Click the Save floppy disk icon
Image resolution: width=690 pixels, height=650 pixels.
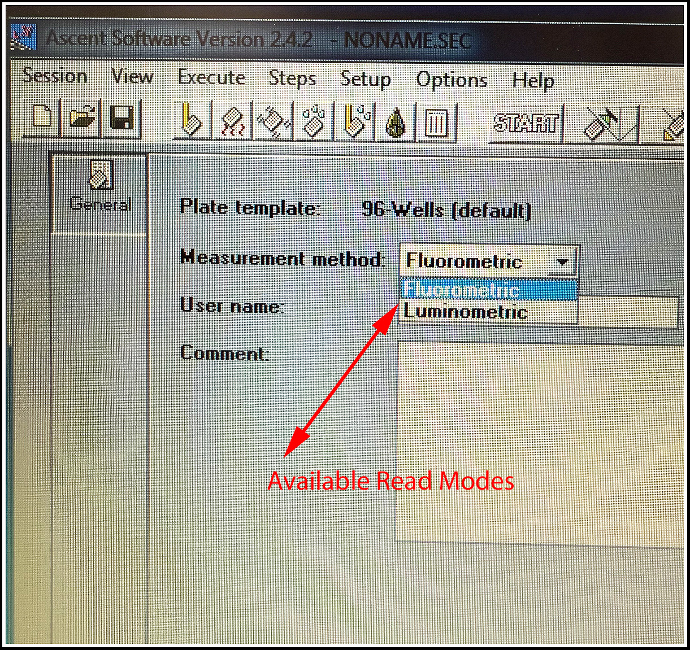click(x=121, y=120)
